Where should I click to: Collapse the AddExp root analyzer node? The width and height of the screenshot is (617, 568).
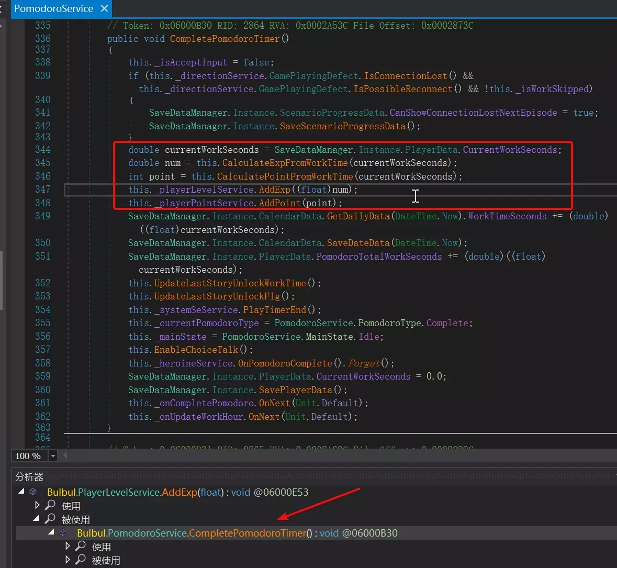tap(21, 492)
